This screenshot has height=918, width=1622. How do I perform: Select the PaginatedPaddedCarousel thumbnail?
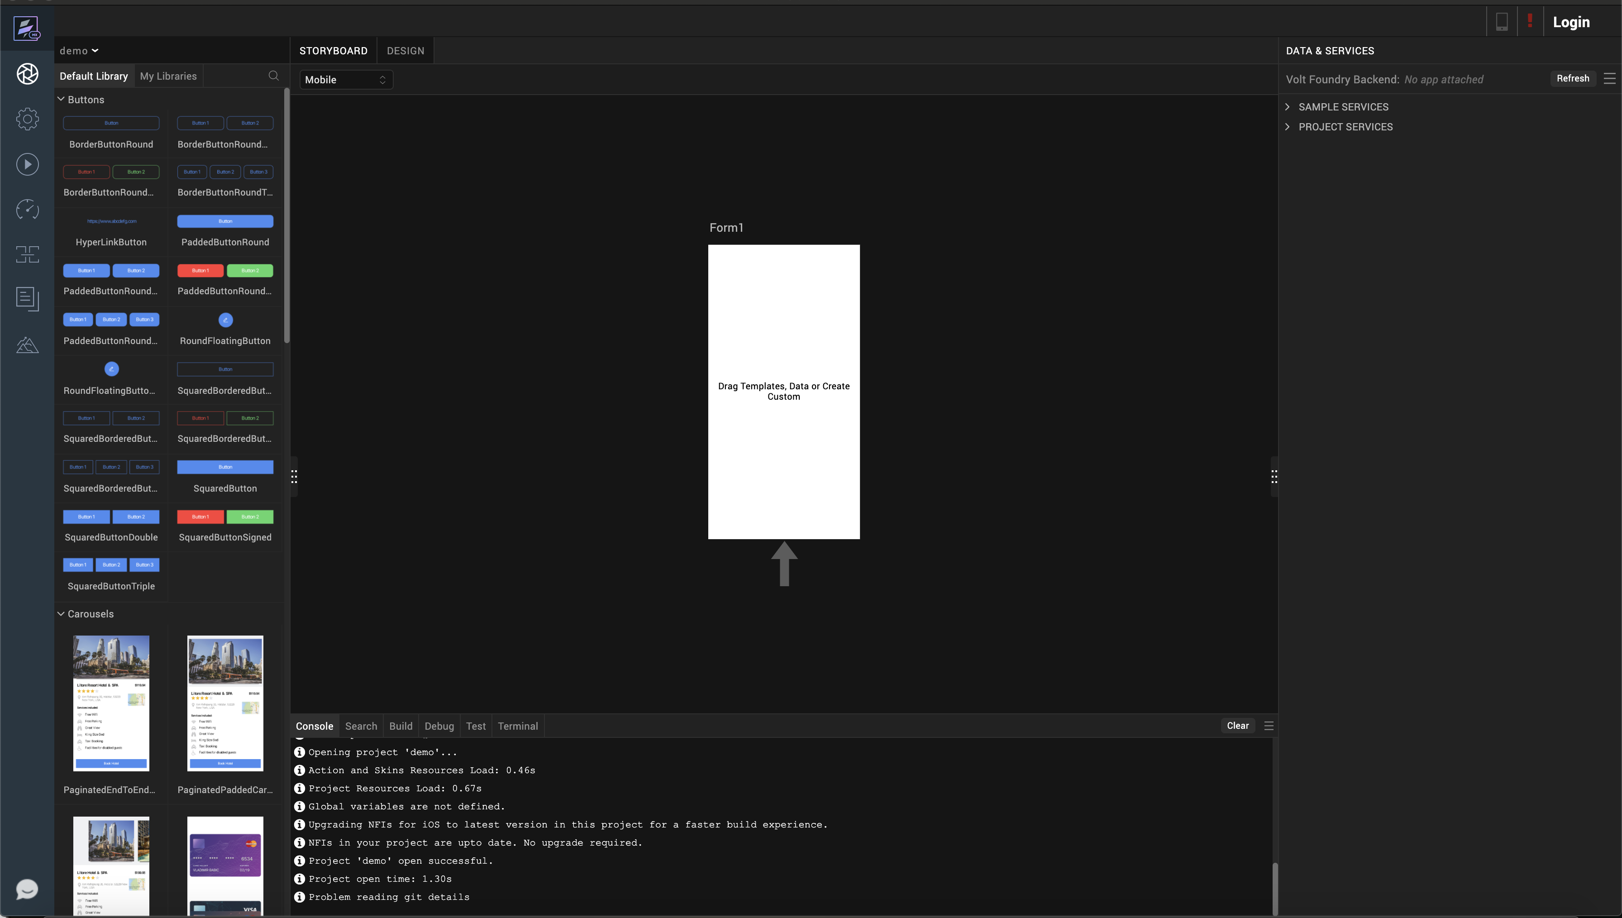coord(225,703)
